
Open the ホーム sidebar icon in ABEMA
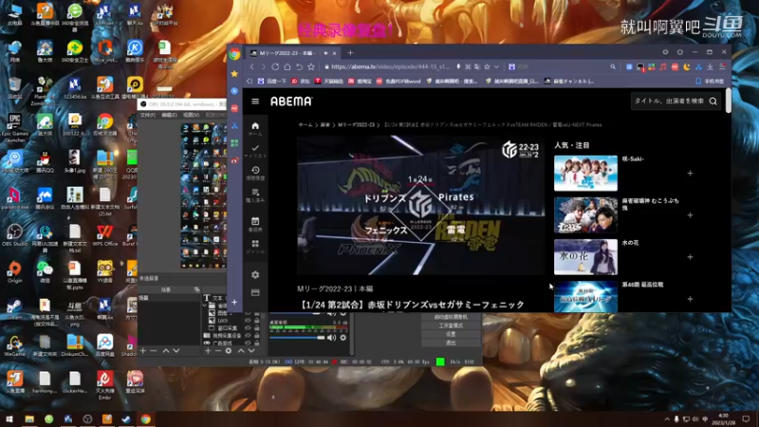255,126
